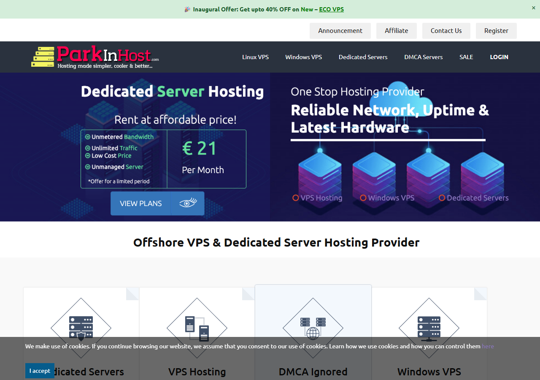The image size is (540, 380).
Task: Click the Register button
Action: tap(496, 31)
